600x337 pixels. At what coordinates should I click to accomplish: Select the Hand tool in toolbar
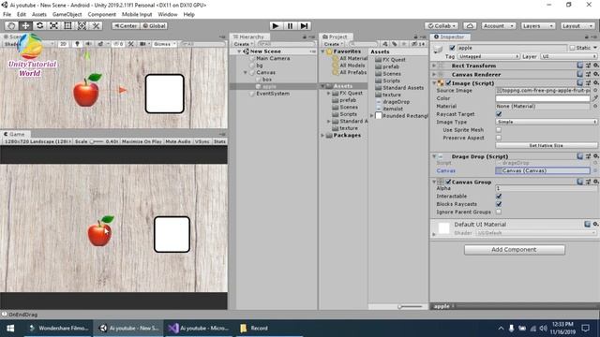(11, 25)
